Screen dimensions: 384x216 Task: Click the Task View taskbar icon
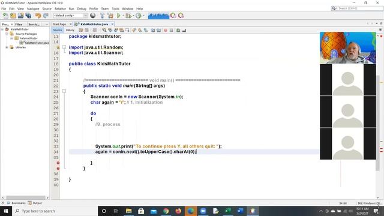tap(116, 211)
